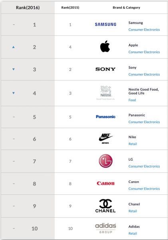The width and height of the screenshot is (168, 240).
Task: Open the Retail link under Adidas
Action: 133,234
